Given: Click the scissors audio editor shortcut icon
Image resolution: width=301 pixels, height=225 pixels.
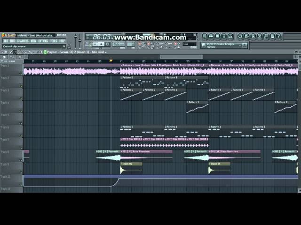Looking at the screenshot, I should click(x=260, y=36).
